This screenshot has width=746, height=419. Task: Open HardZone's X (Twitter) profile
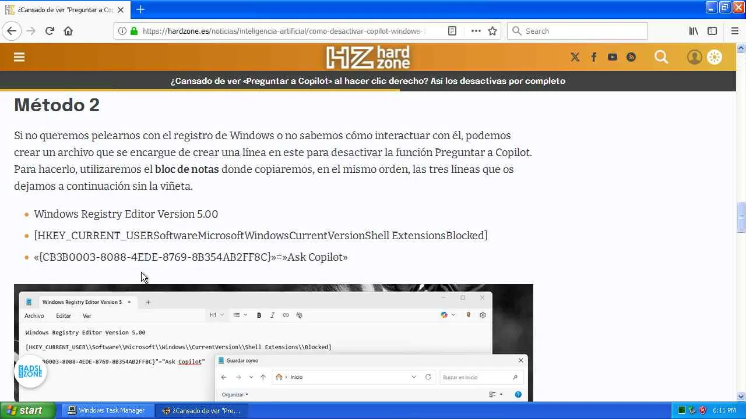click(575, 57)
